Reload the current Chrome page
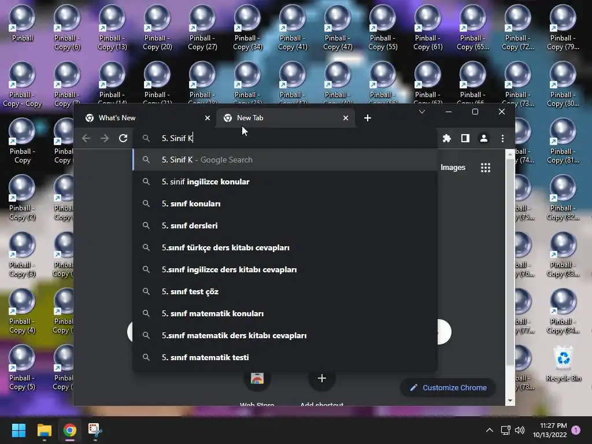This screenshot has width=592, height=444. click(x=123, y=139)
